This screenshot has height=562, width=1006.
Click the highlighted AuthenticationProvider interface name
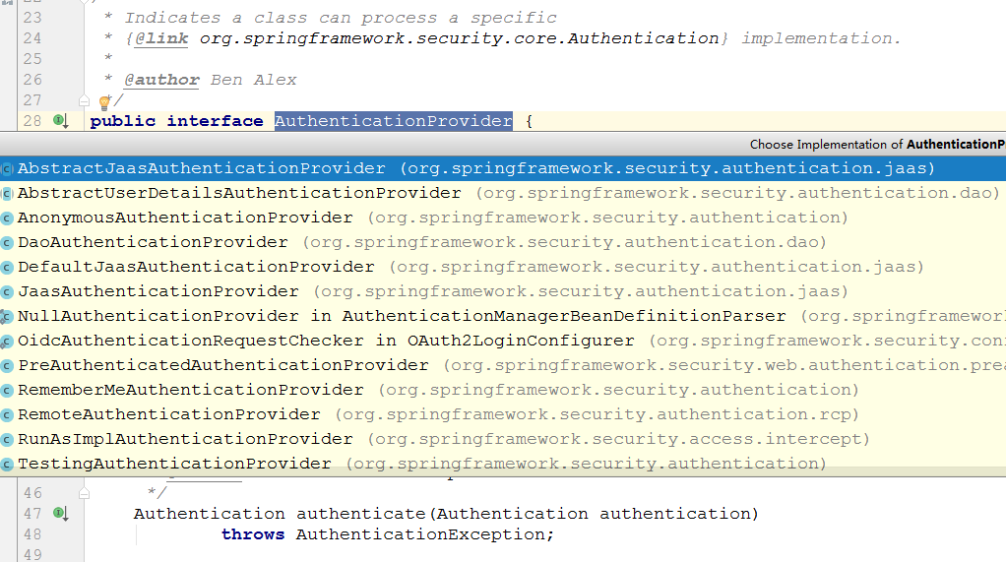click(394, 121)
